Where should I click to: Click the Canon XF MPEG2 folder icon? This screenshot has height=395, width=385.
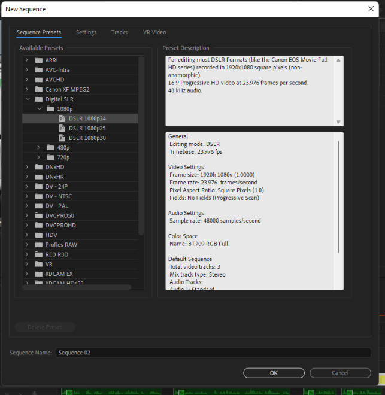pyautogui.click(x=39, y=89)
